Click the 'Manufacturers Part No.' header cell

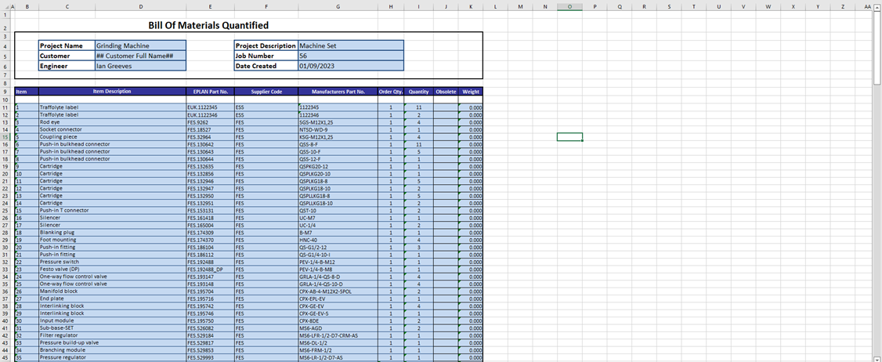pyautogui.click(x=338, y=92)
